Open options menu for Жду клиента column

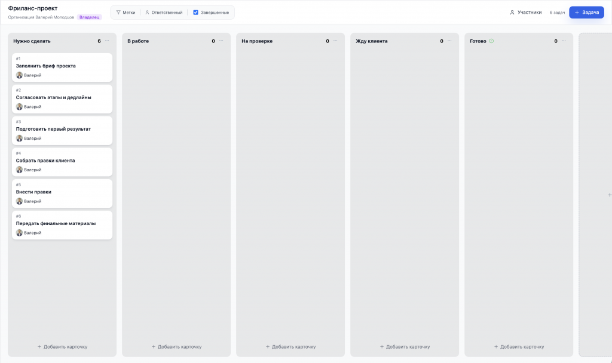(x=449, y=41)
